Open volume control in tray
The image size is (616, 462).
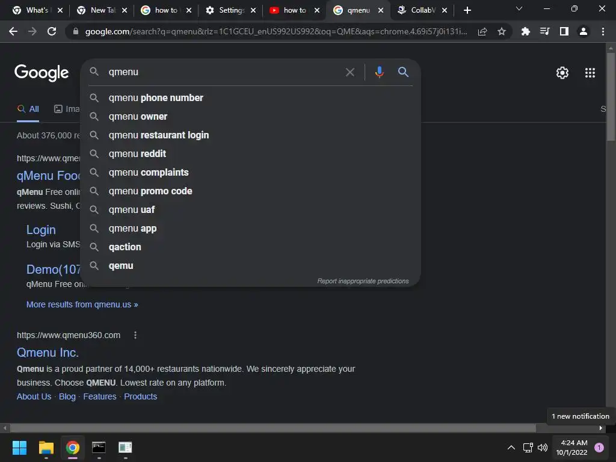pyautogui.click(x=543, y=448)
